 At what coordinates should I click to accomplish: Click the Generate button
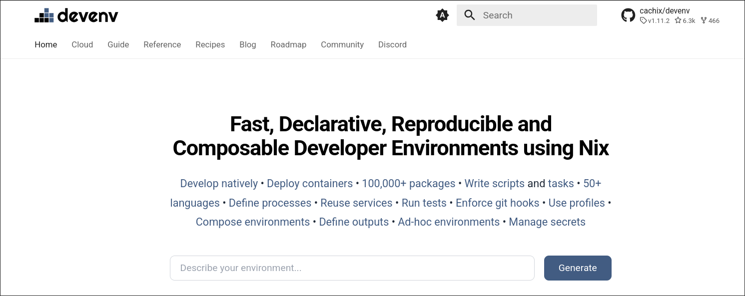point(578,268)
